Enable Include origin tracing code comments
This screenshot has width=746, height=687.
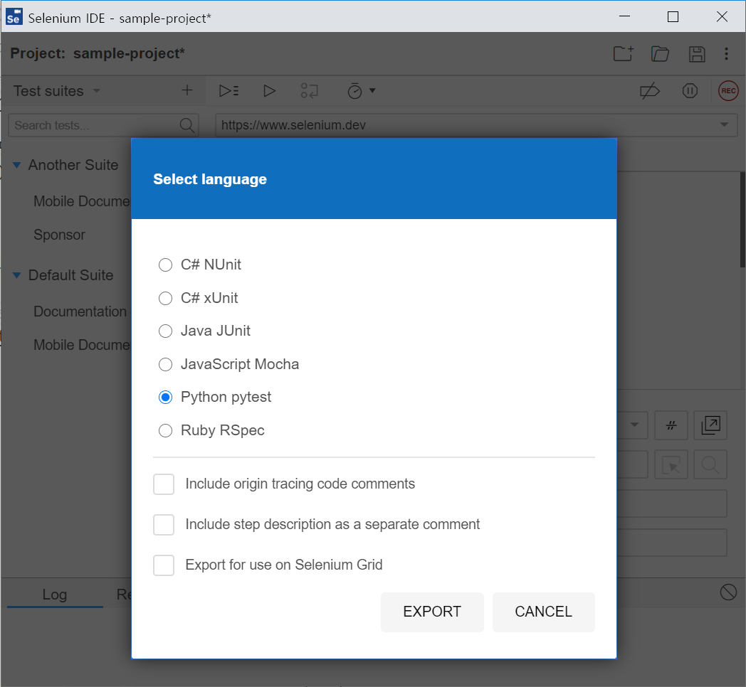point(164,484)
